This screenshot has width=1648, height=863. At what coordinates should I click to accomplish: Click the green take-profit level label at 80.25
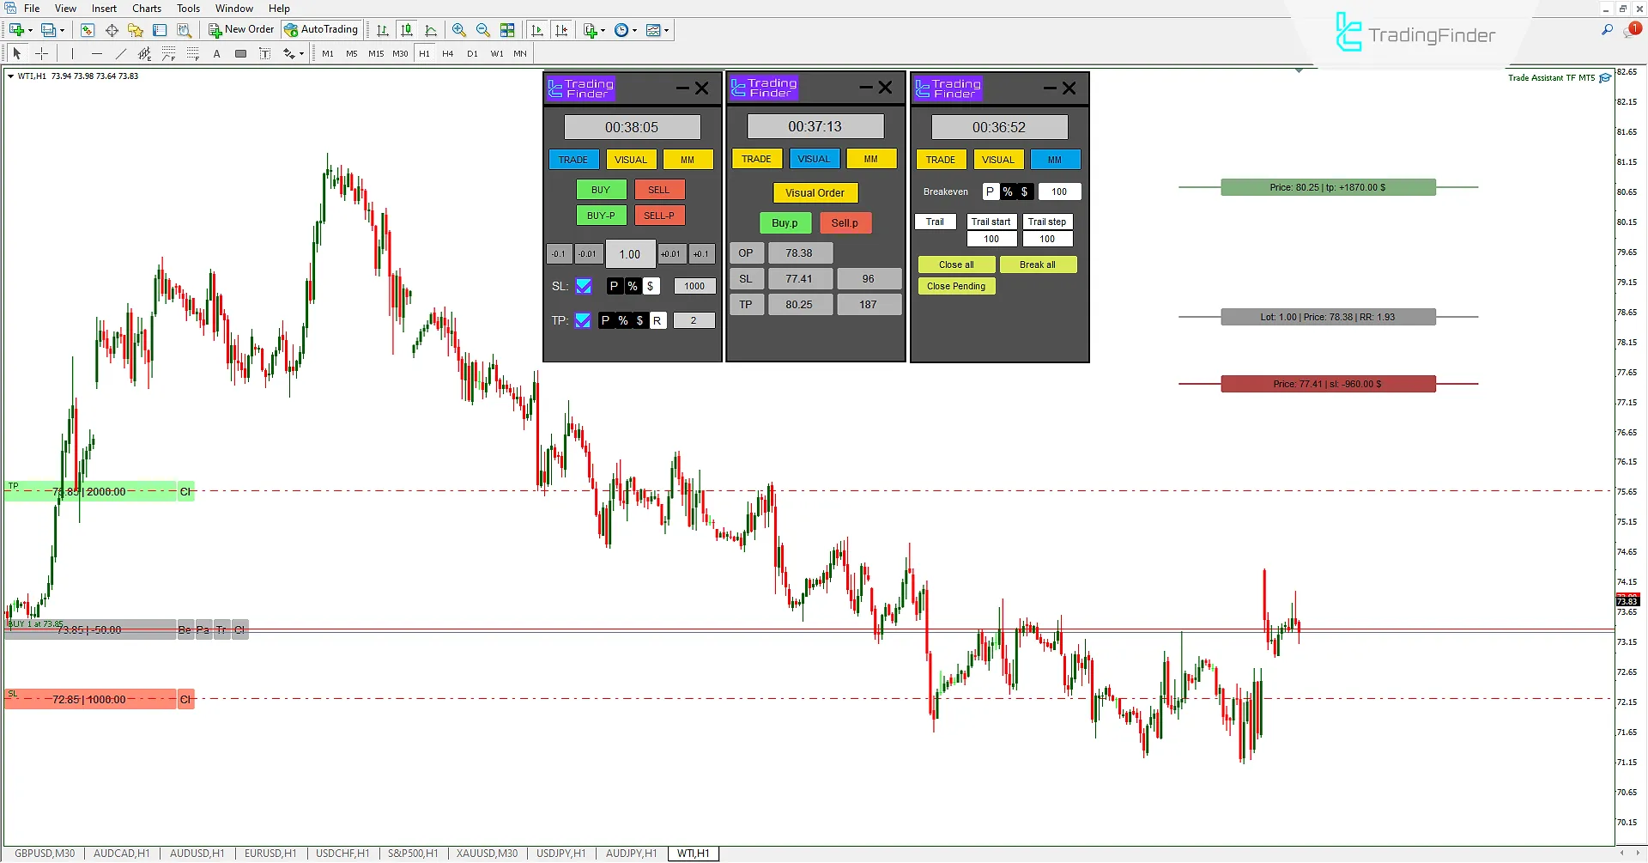[1328, 187]
